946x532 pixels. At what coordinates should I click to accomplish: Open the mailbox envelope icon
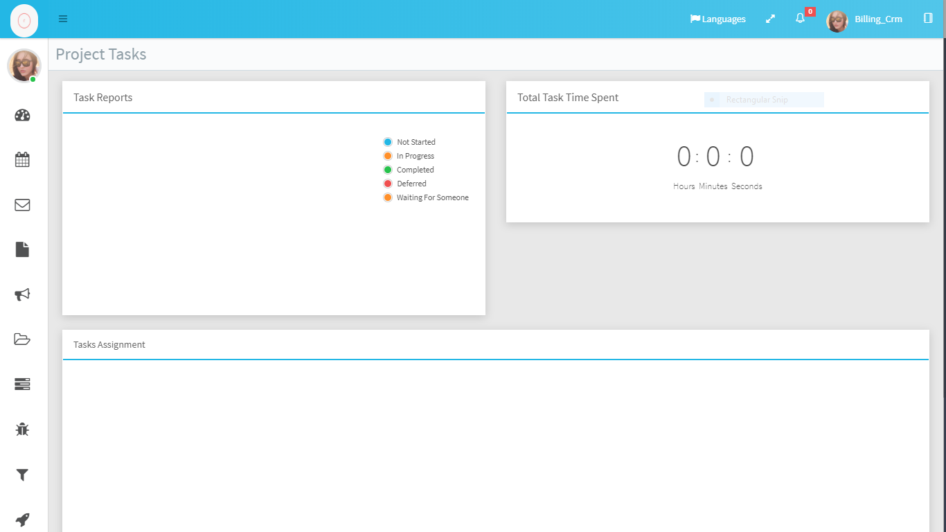click(x=22, y=205)
